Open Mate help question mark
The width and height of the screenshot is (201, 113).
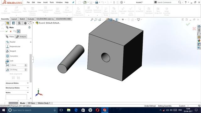(29, 27)
